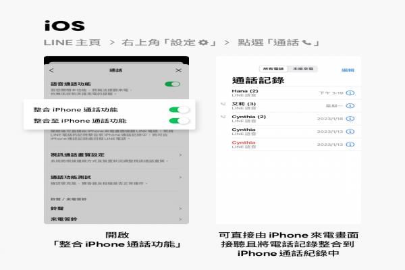Image resolution: width=405 pixels, height=270 pixels.
Task: Open info icon for Hana (2) call
Action: pyautogui.click(x=350, y=92)
